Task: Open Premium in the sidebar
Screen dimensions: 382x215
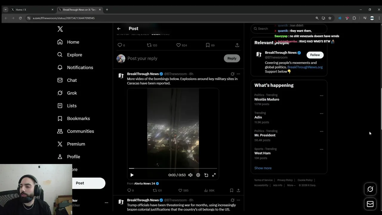Action: click(x=71, y=144)
